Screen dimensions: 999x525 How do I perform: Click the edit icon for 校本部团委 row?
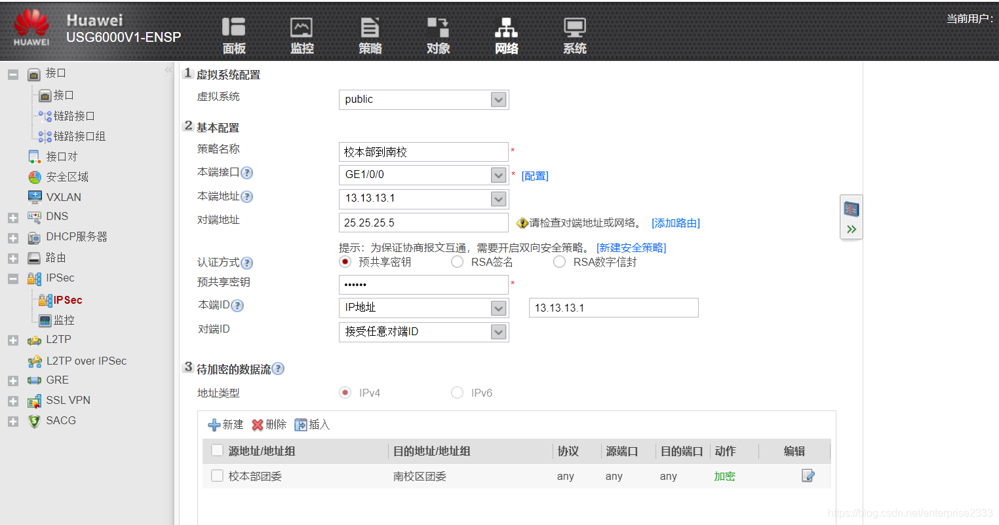(808, 476)
